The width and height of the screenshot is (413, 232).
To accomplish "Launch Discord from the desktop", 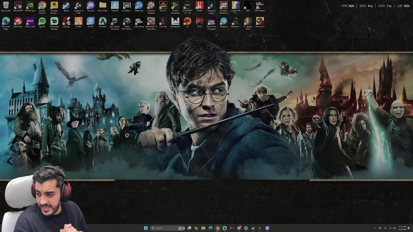I will 91,7.
